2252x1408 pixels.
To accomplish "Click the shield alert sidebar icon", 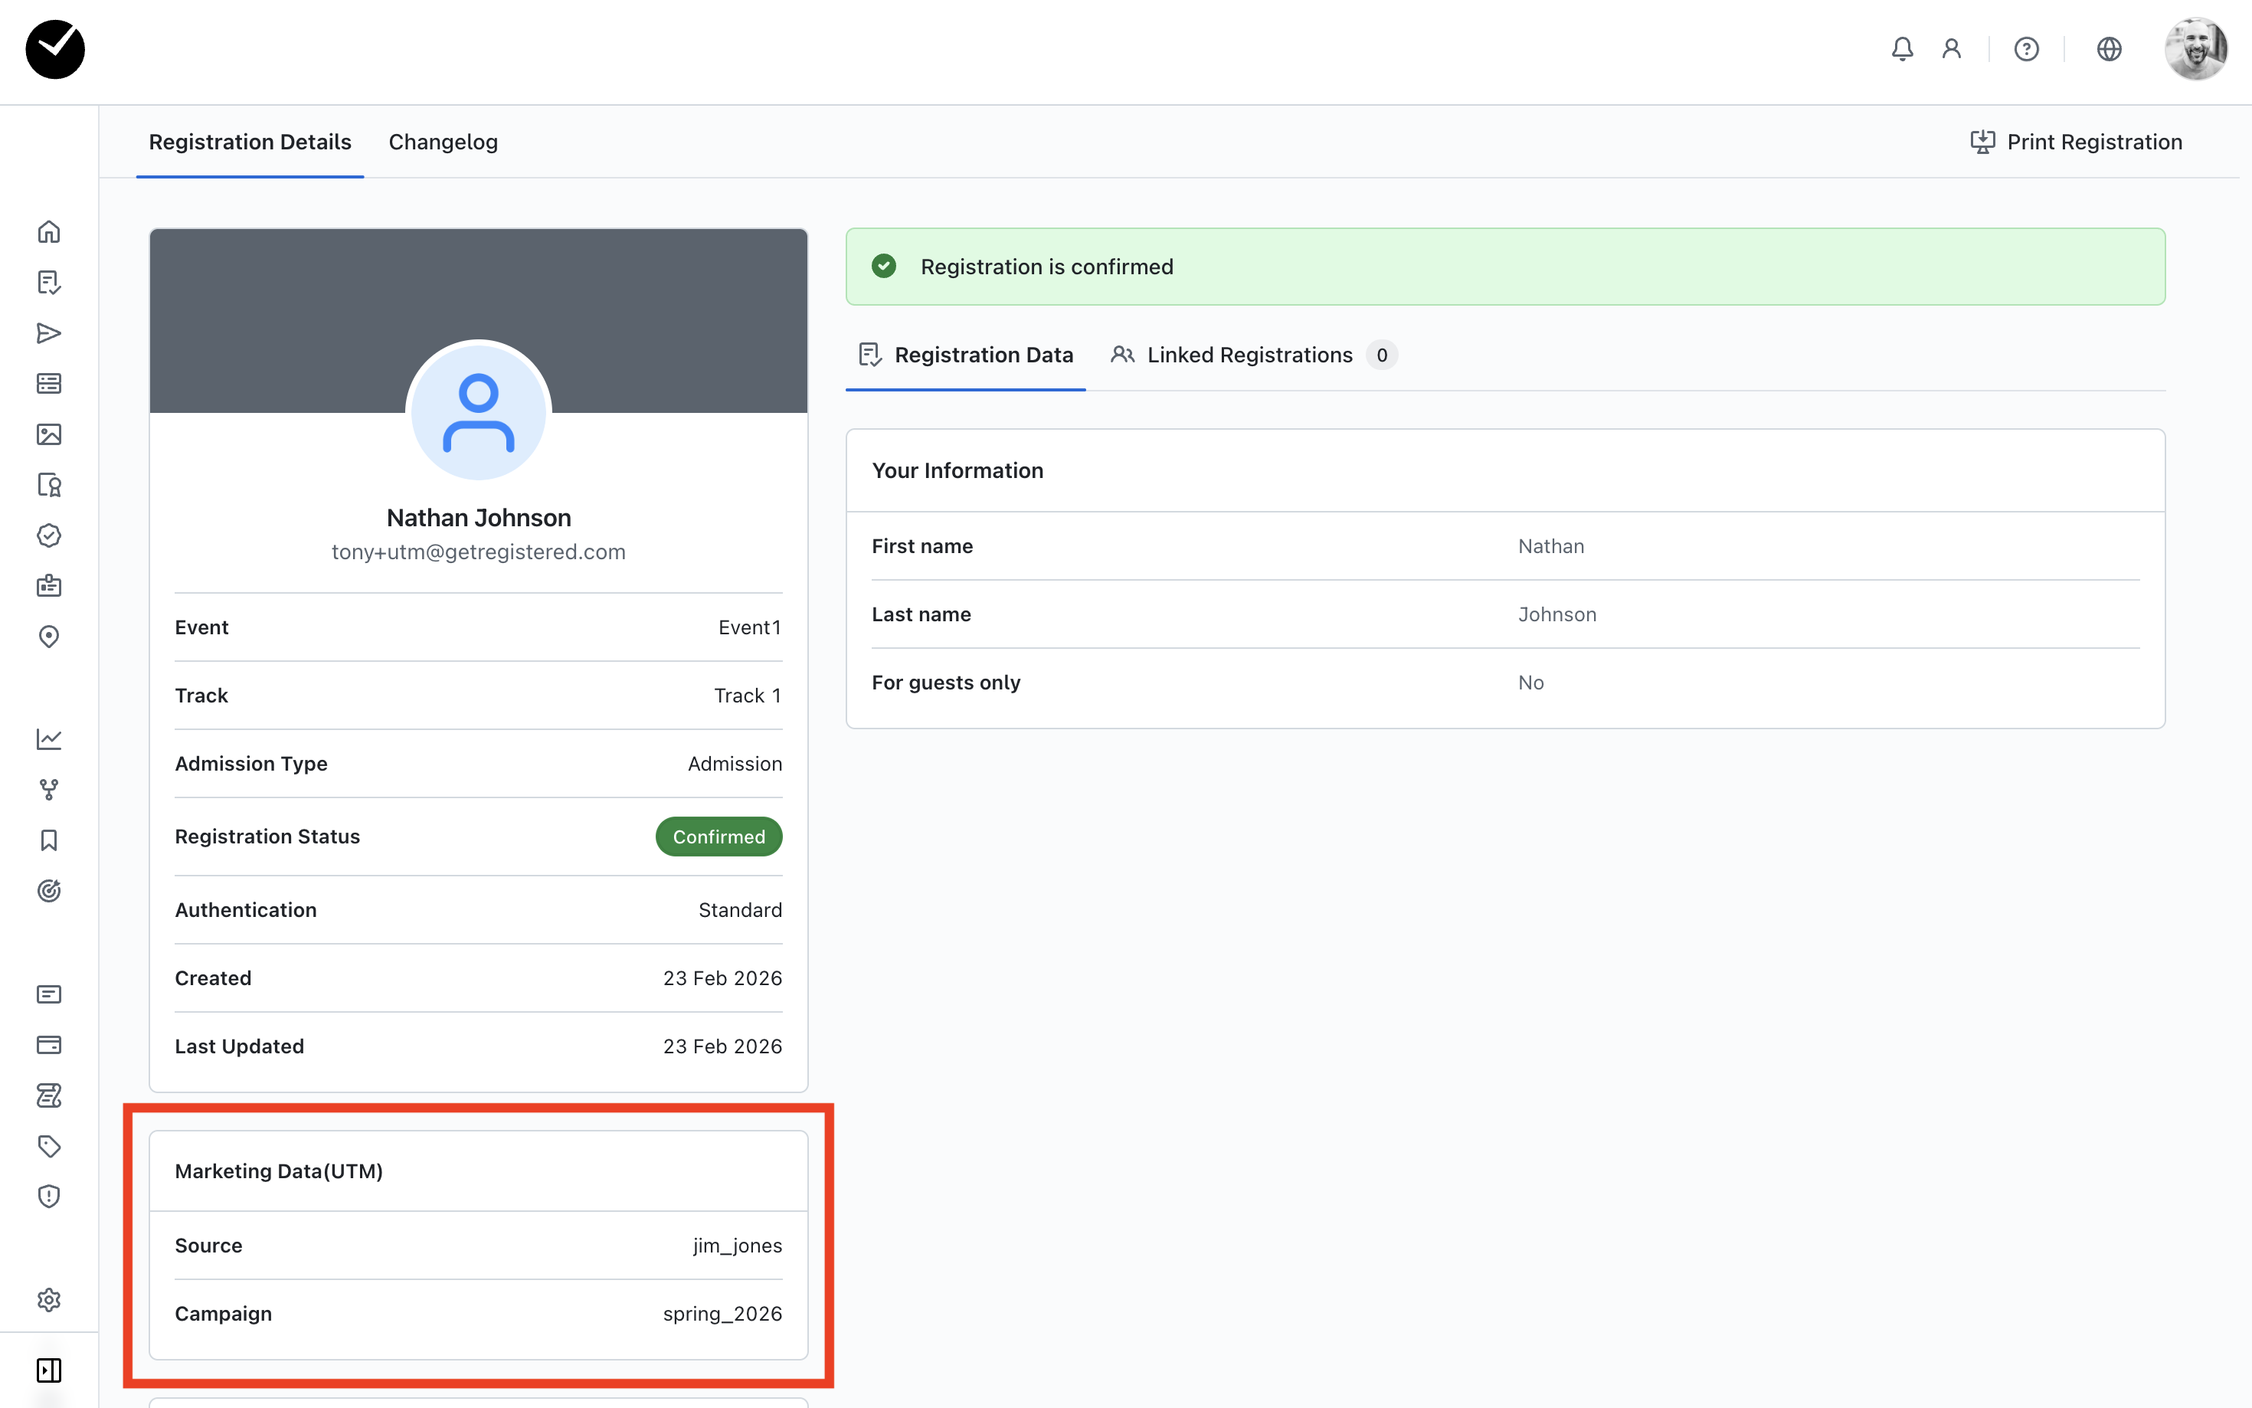I will (x=48, y=1196).
